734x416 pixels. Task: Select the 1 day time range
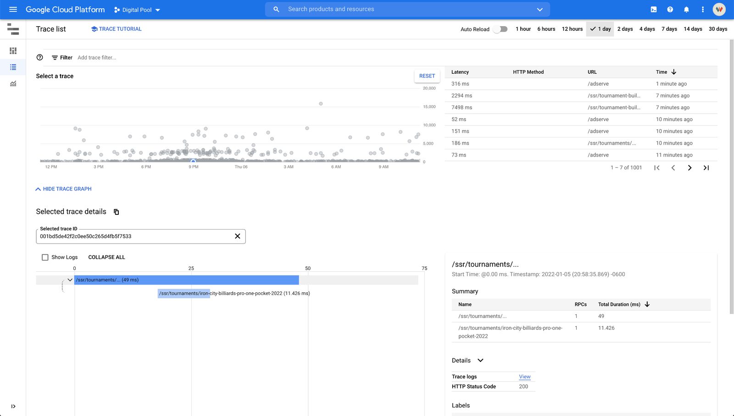[600, 29]
